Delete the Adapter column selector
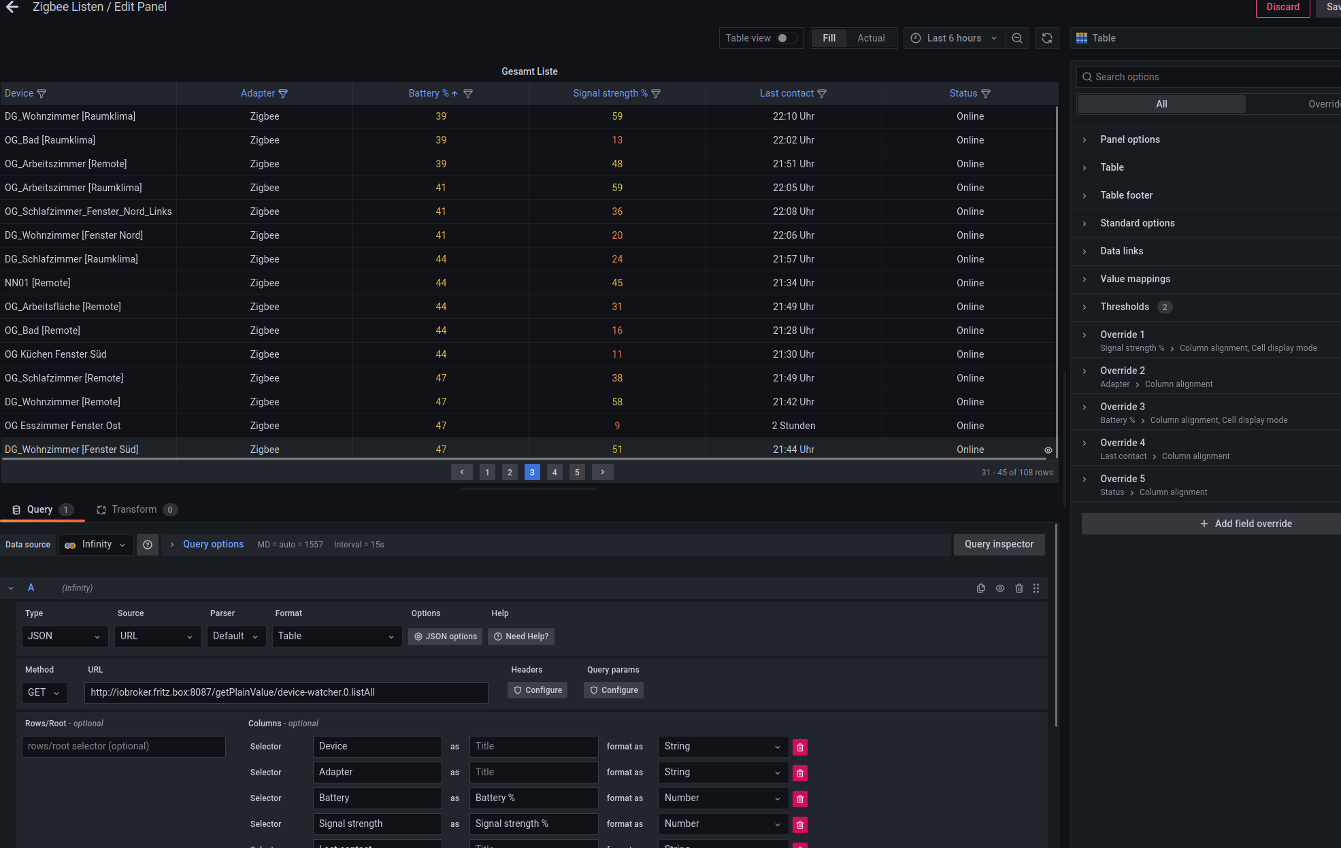Image resolution: width=1341 pixels, height=848 pixels. tap(800, 773)
